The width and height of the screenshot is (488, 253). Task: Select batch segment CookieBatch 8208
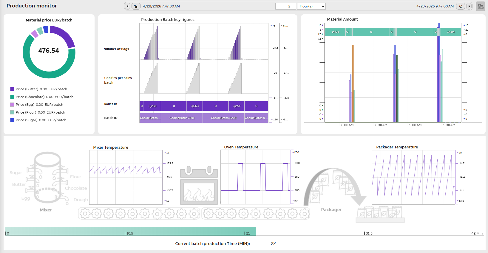tap(224, 118)
